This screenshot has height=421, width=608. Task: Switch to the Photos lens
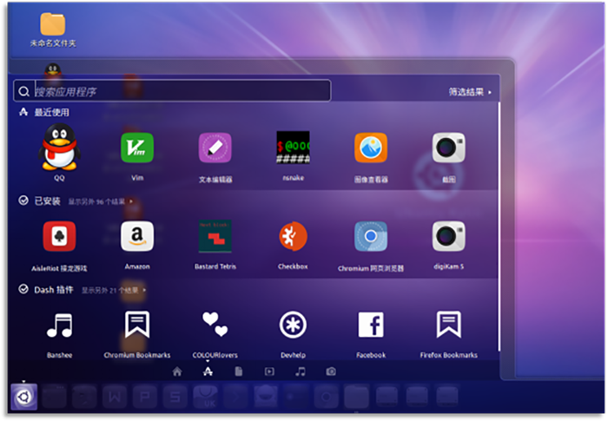(x=331, y=372)
